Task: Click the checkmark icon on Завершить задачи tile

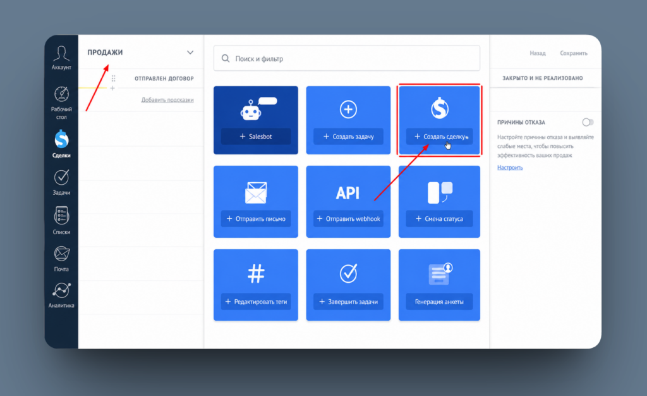Action: (x=348, y=273)
